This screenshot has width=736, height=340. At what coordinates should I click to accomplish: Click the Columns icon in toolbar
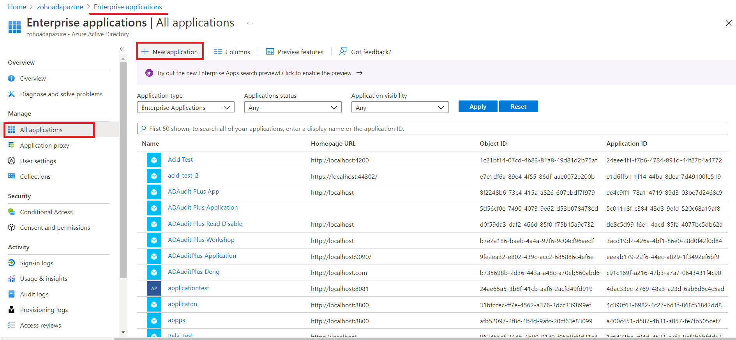tap(217, 52)
